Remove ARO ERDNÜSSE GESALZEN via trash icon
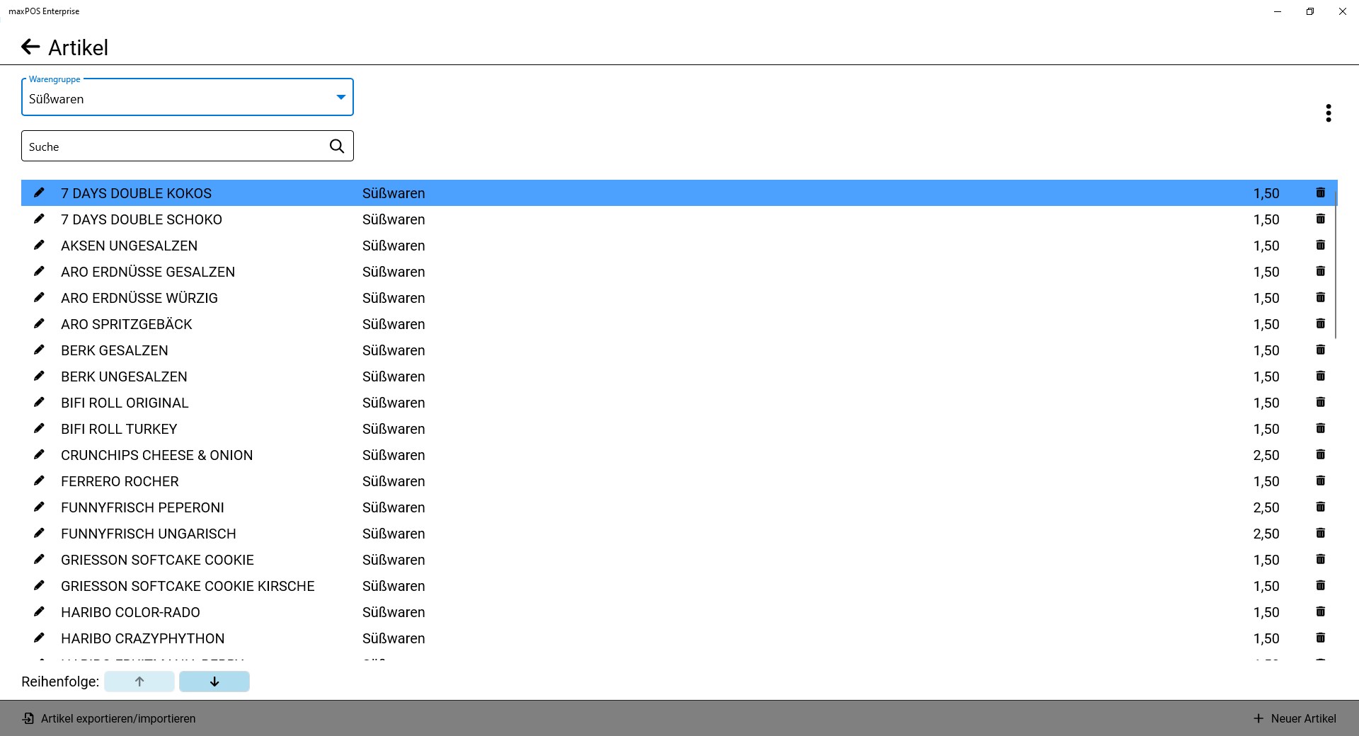The height and width of the screenshot is (736, 1359). (x=1320, y=271)
